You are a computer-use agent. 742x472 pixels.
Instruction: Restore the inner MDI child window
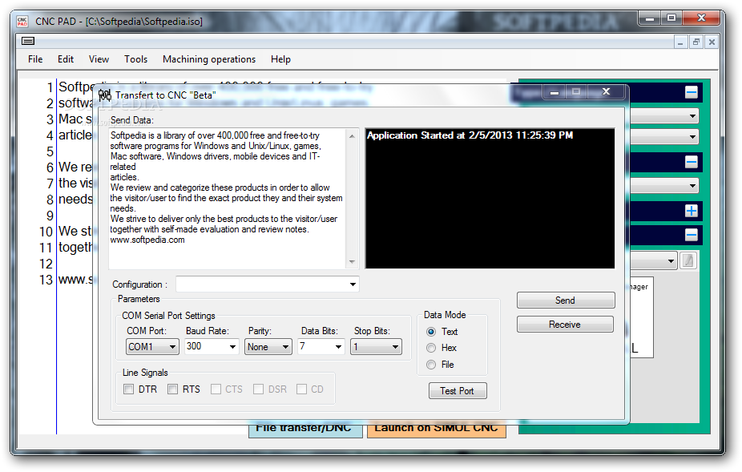click(x=696, y=42)
